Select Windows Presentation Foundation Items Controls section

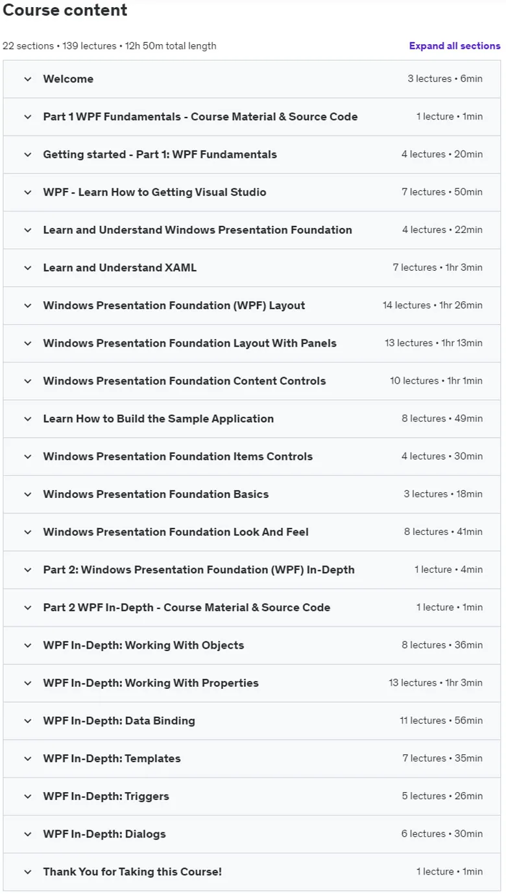click(x=252, y=456)
